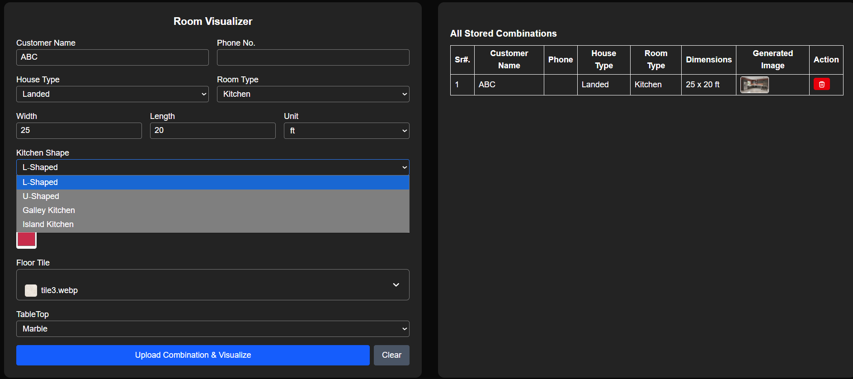Image resolution: width=853 pixels, height=379 pixels.
Task: Click the red color swatch
Action: tap(27, 240)
